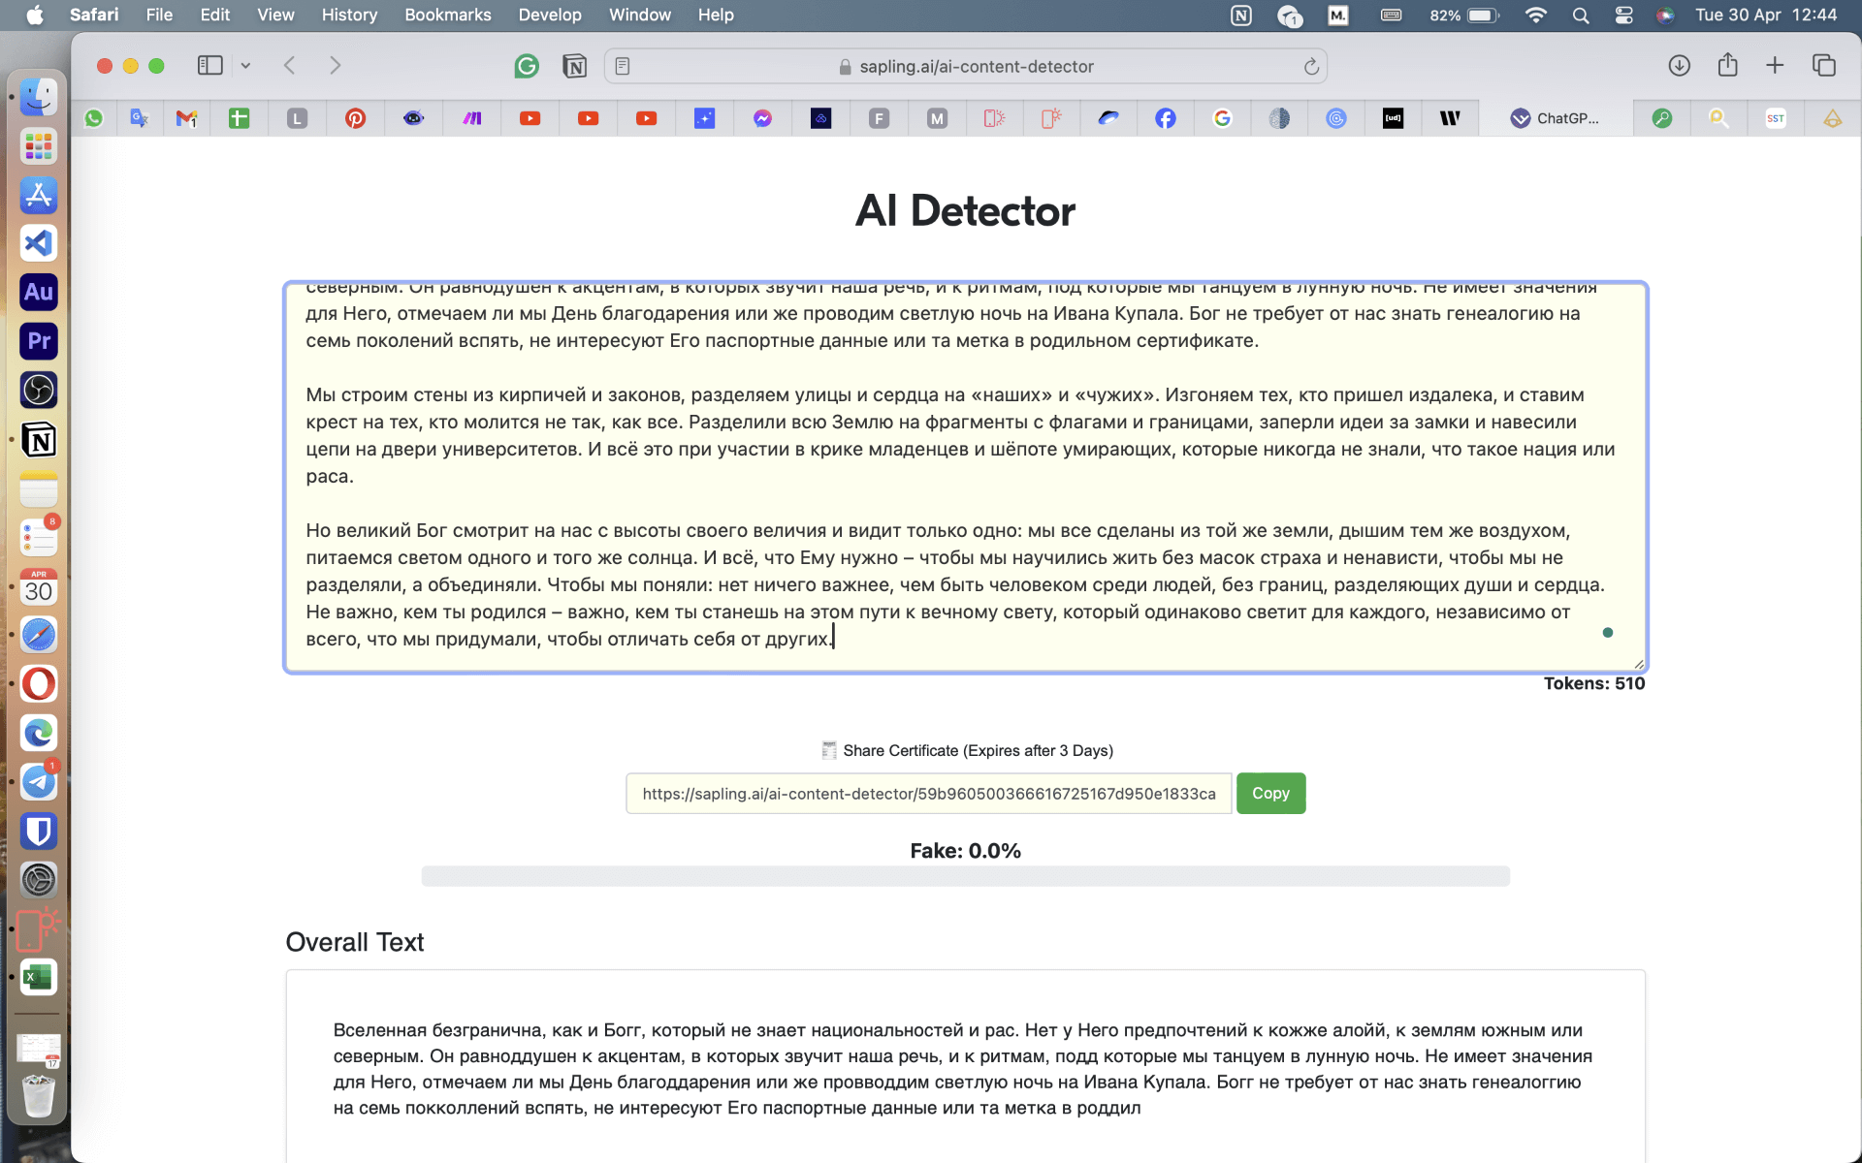
Task: Open Bitwarden from the Dock
Action: (39, 832)
